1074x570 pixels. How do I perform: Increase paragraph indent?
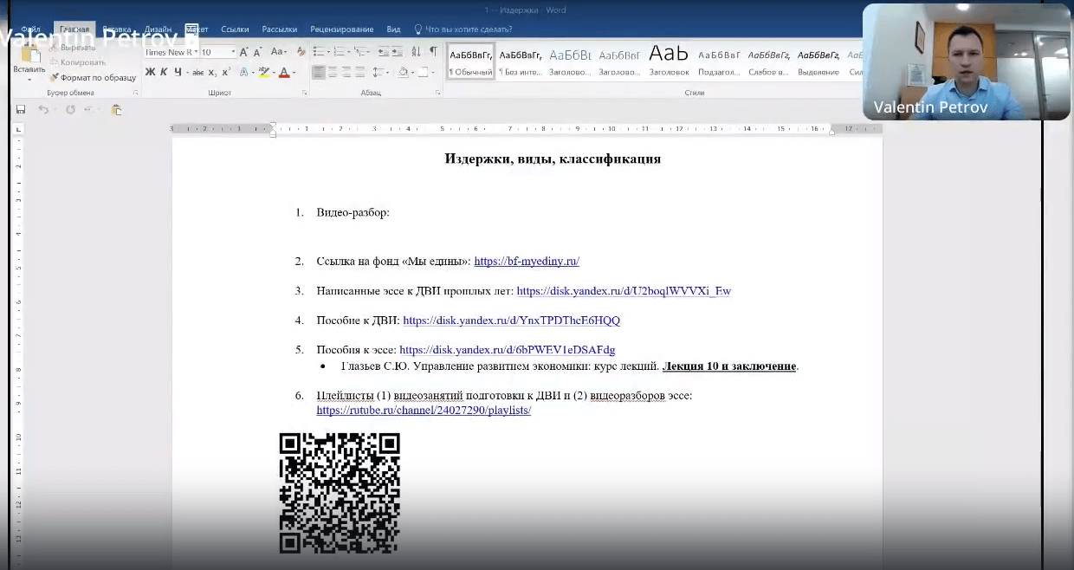tap(398, 52)
